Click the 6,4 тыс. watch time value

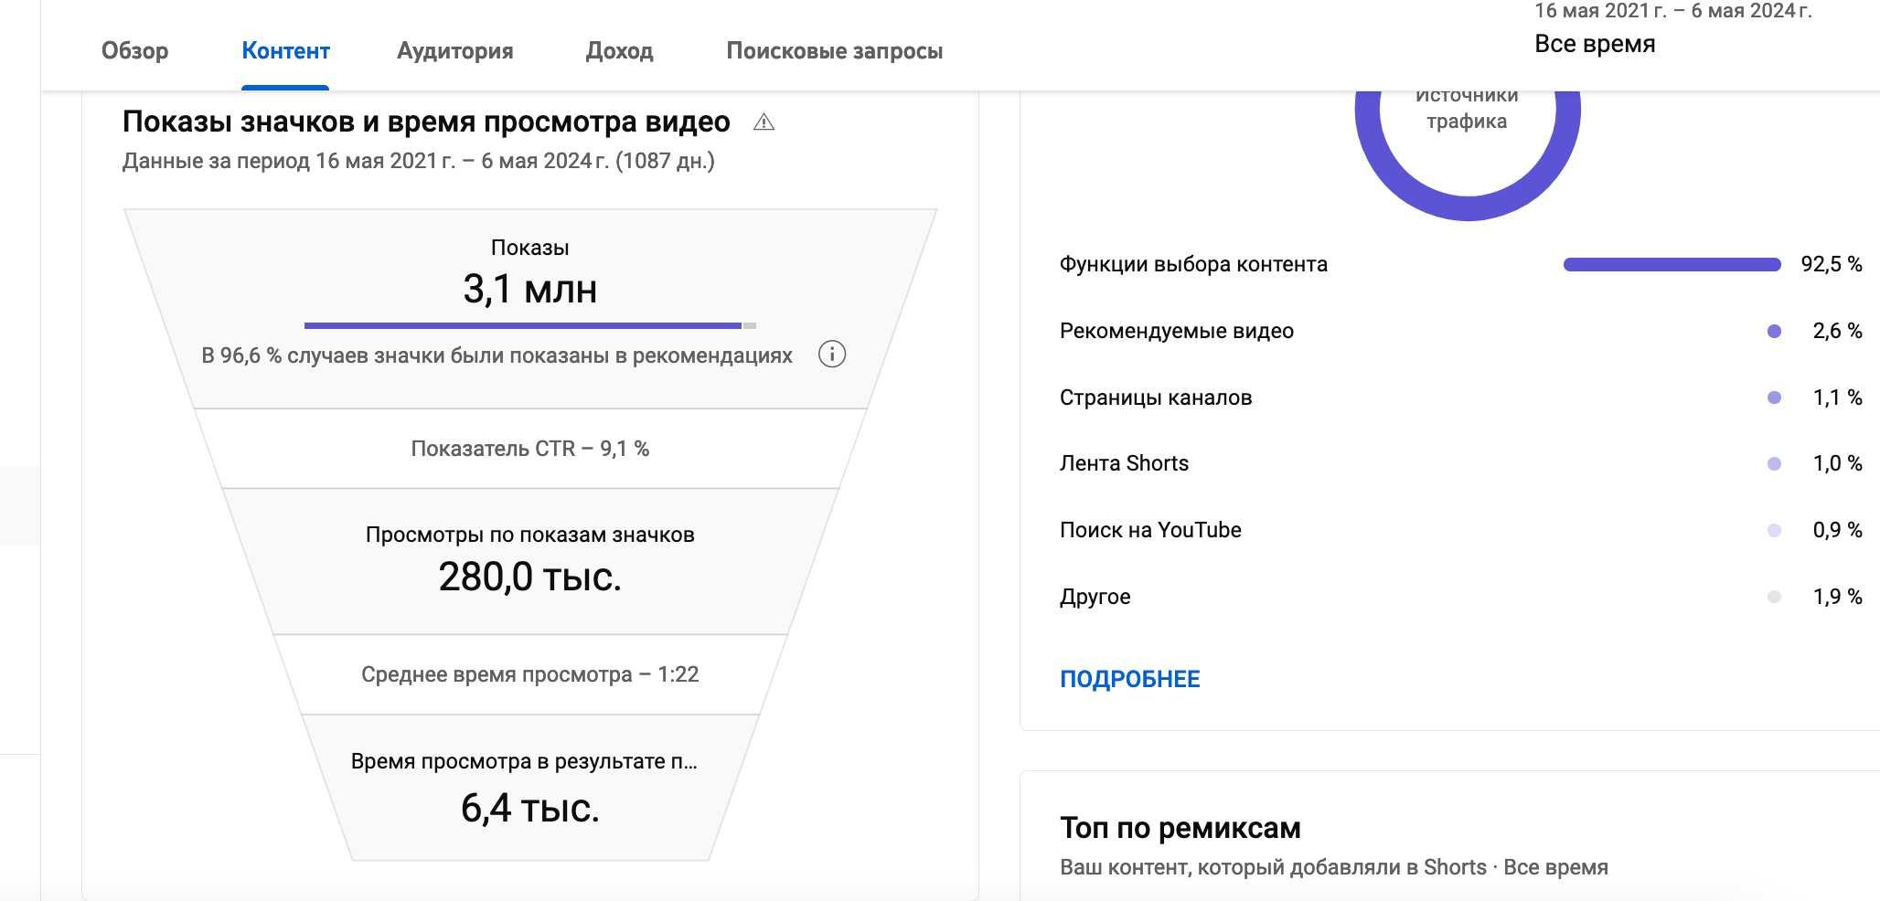[530, 808]
